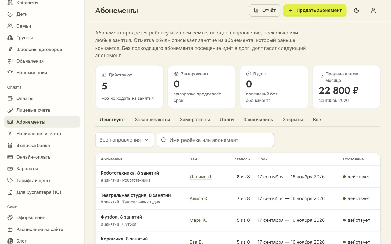The image size is (391, 244).
Task: Click Продать абонемент button
Action: tap(315, 10)
